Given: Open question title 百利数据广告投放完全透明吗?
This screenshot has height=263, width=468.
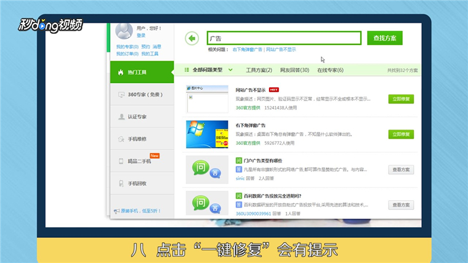Looking at the screenshot, I should click(273, 196).
